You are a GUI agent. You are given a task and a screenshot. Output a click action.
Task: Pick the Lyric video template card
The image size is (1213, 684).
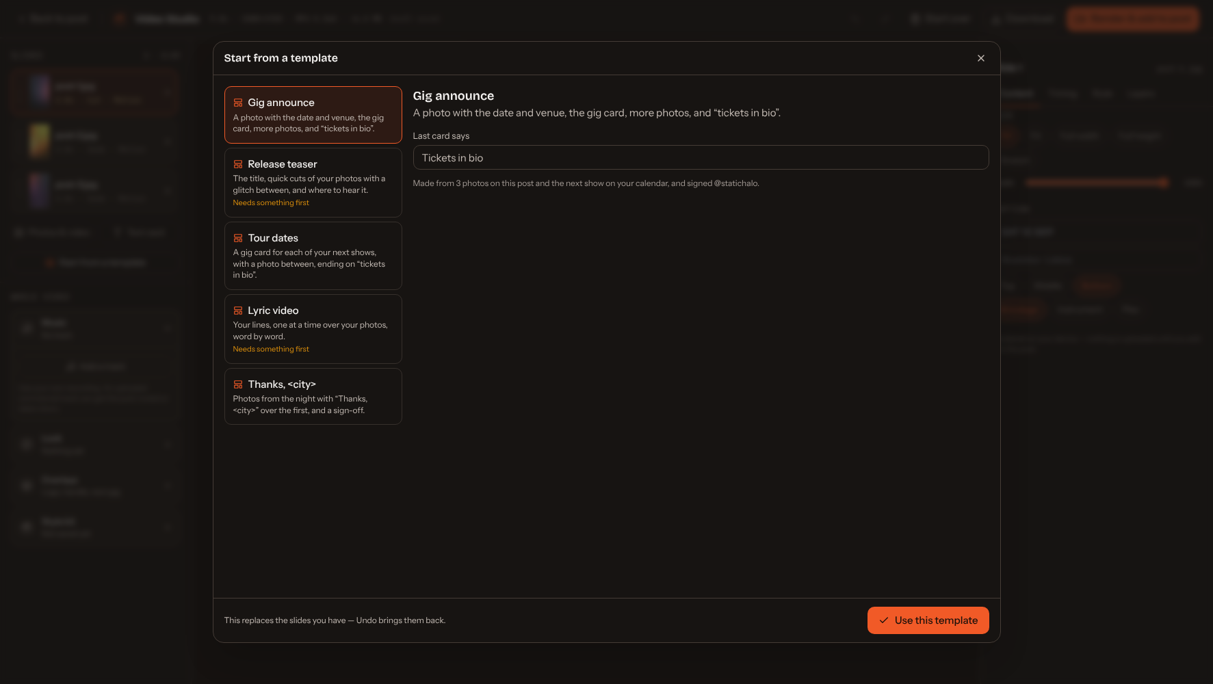pos(313,329)
